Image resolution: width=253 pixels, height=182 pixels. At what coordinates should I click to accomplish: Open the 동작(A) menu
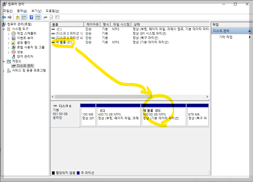coord(22,11)
